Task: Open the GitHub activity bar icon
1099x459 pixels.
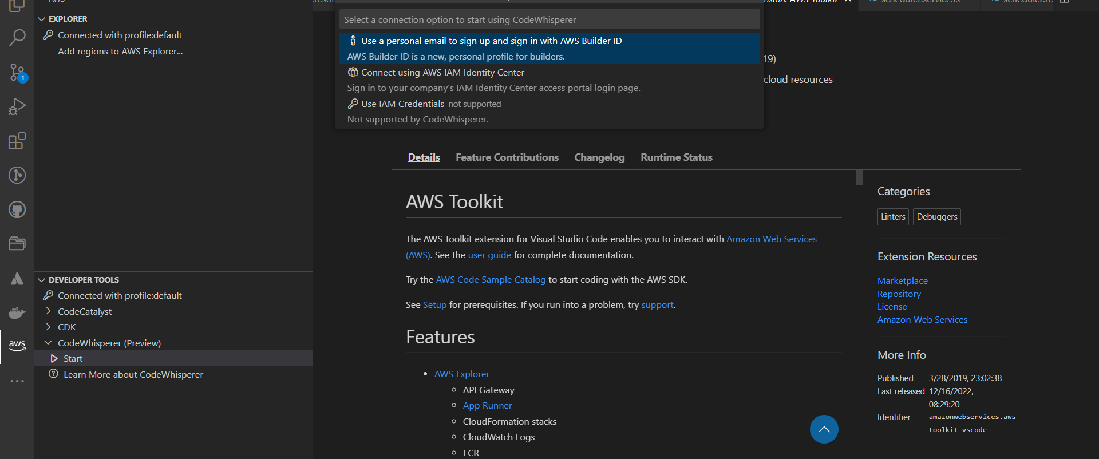Action: 17,209
